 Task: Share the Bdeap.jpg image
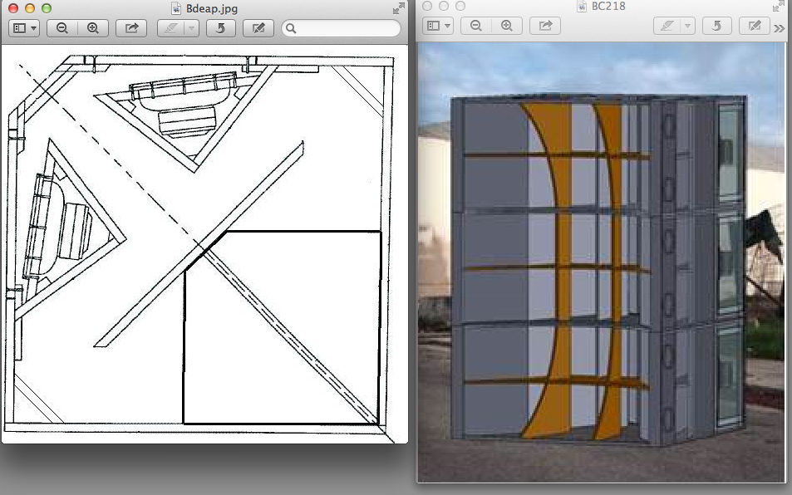click(x=131, y=28)
